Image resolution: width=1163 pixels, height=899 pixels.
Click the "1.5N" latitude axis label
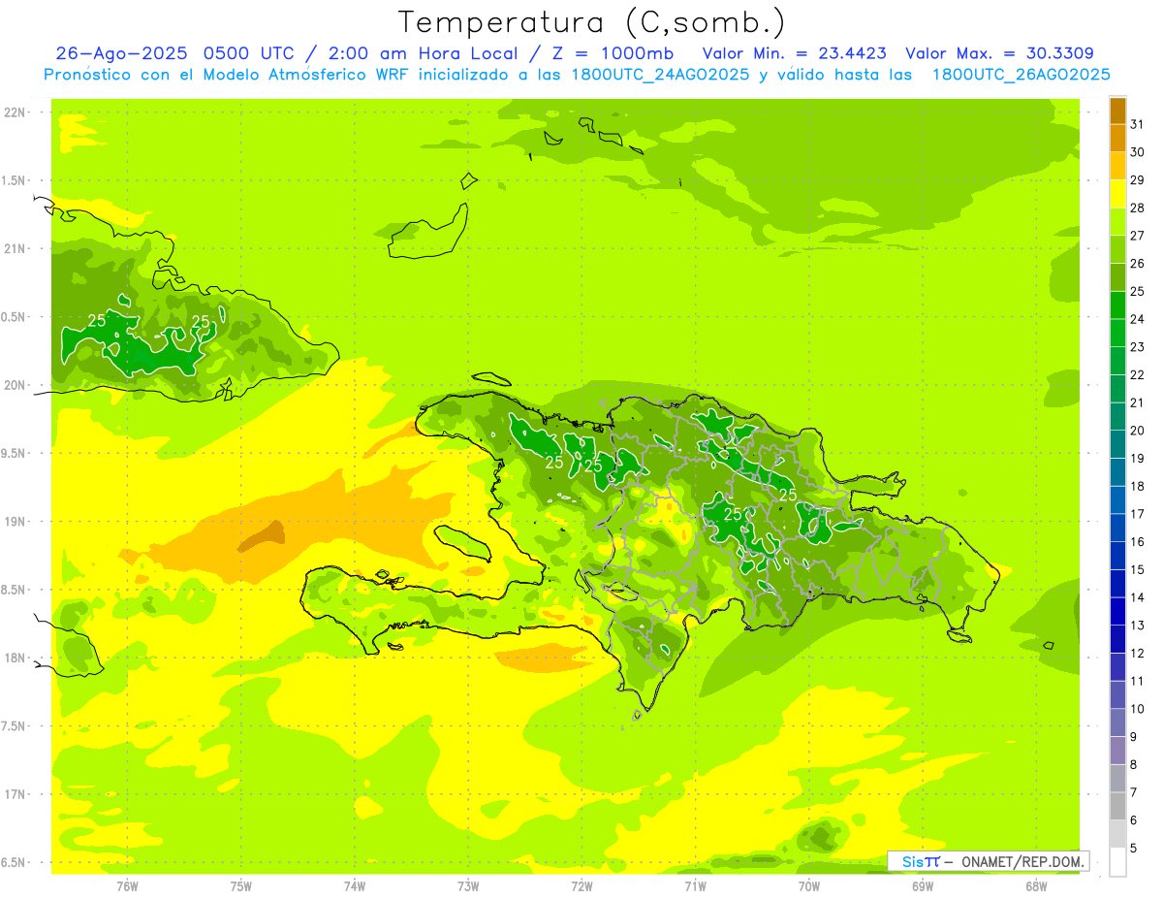[x=16, y=180]
